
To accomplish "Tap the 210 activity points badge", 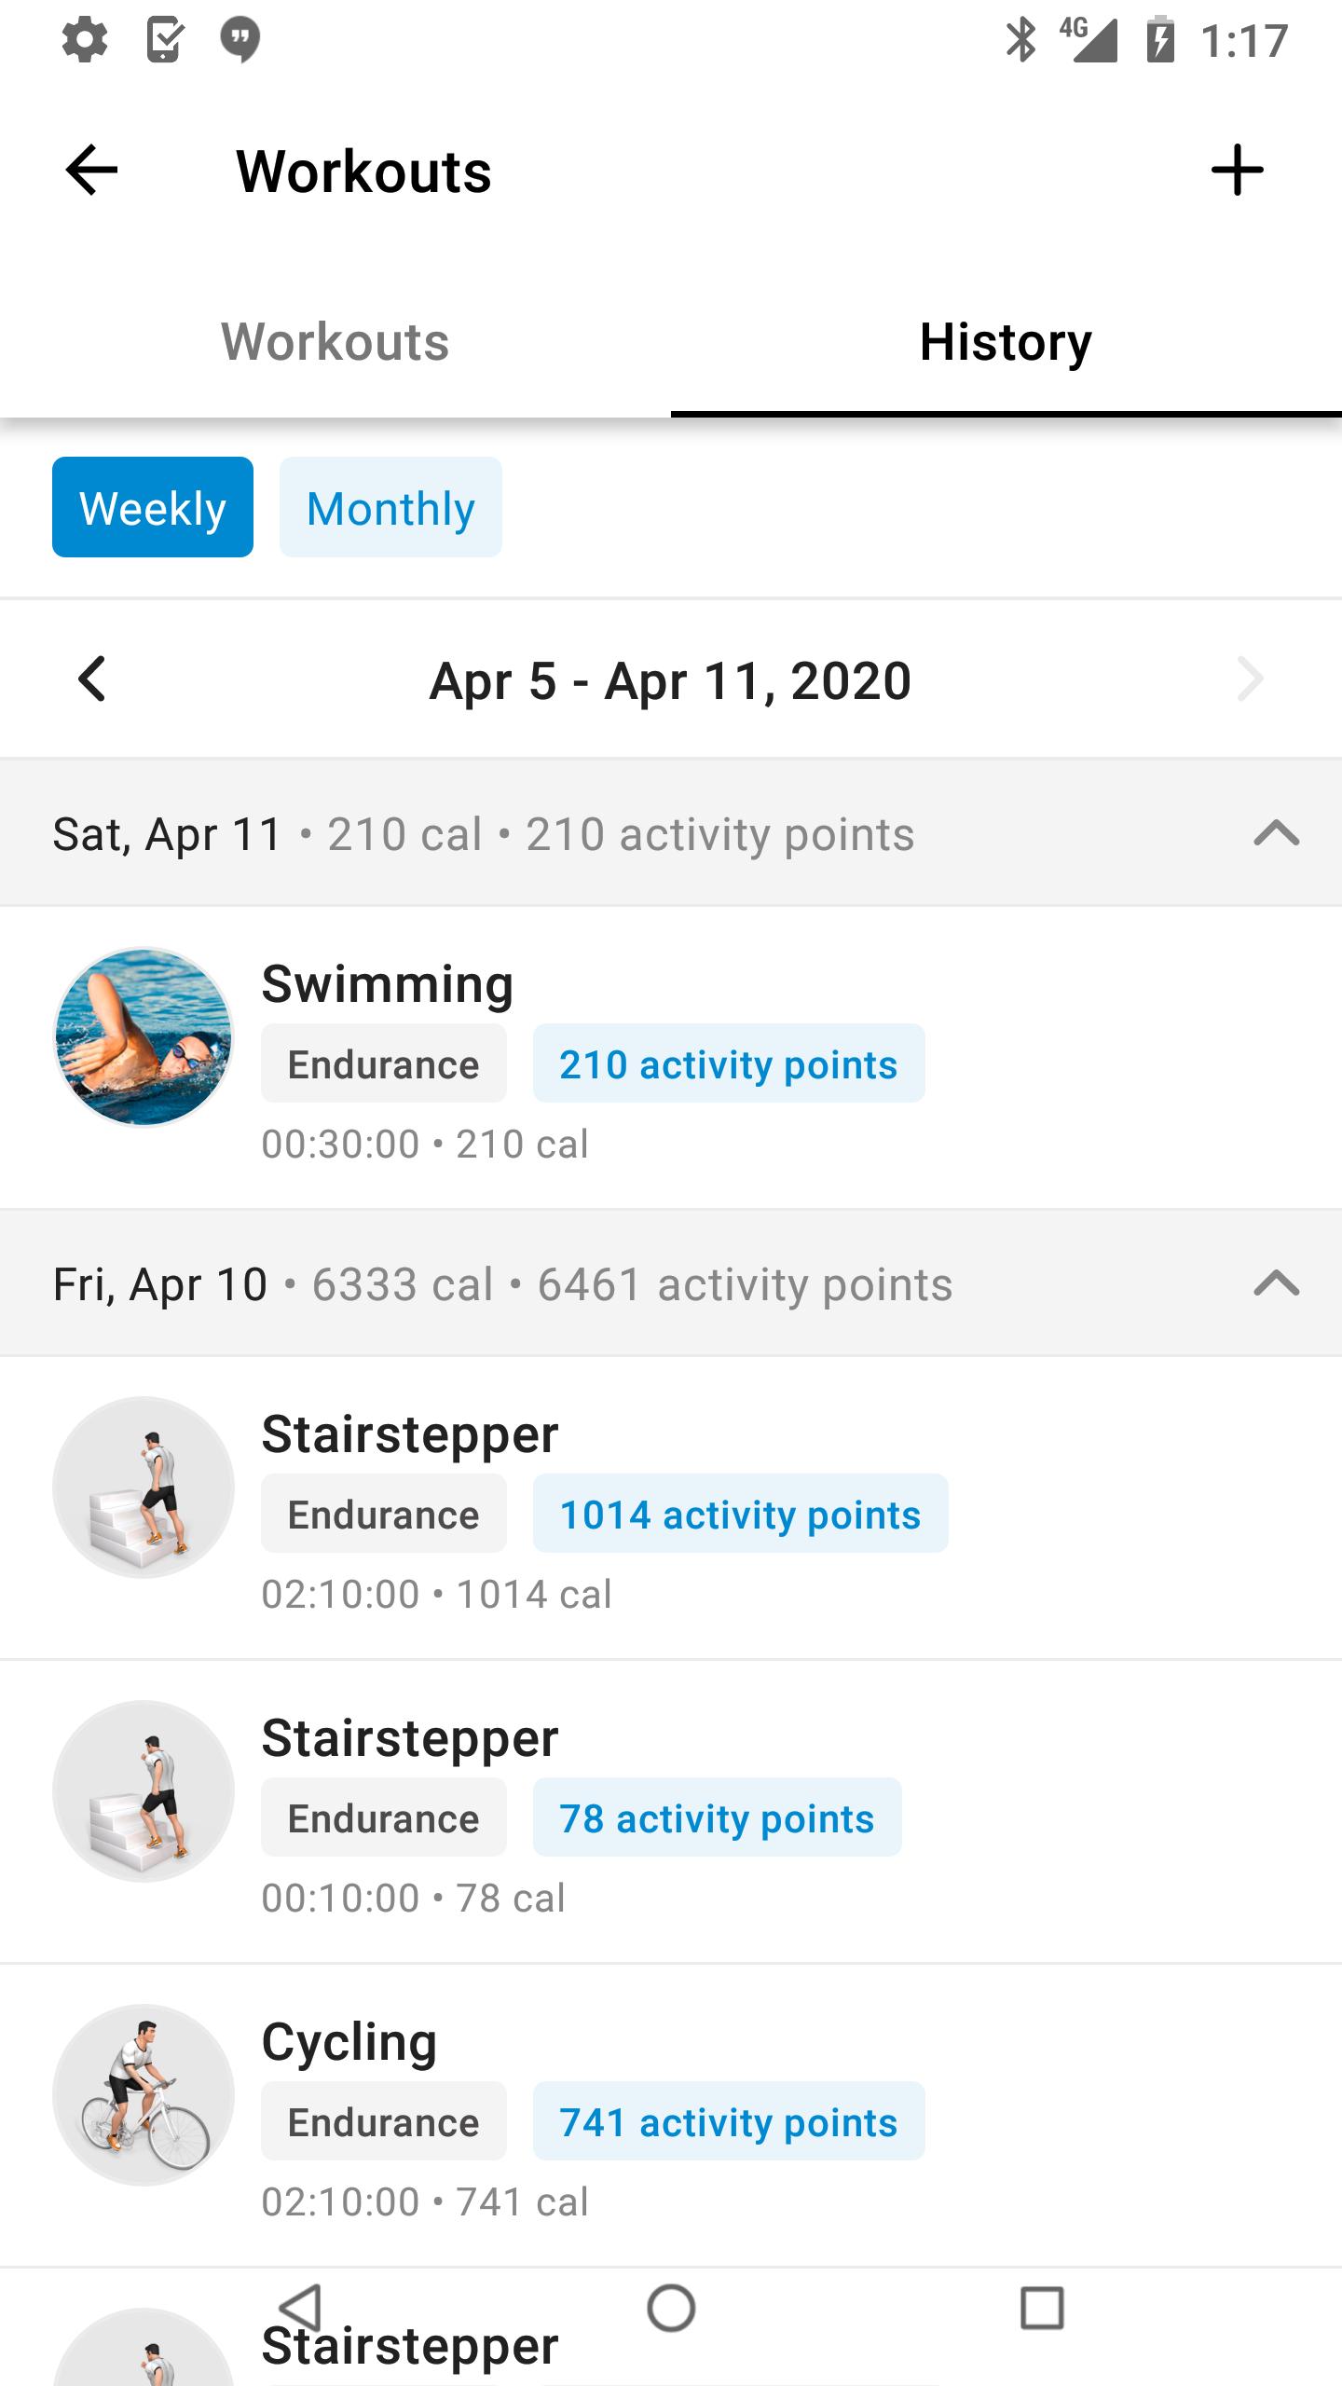I will pyautogui.click(x=729, y=1063).
